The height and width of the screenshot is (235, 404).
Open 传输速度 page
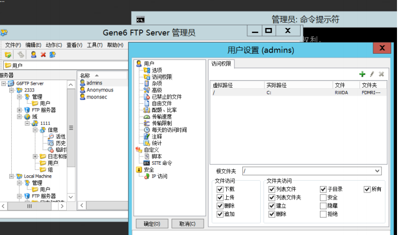(x=162, y=117)
